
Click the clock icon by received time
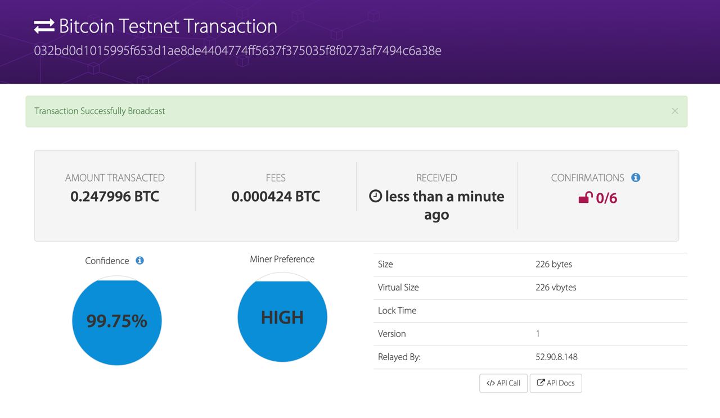375,197
